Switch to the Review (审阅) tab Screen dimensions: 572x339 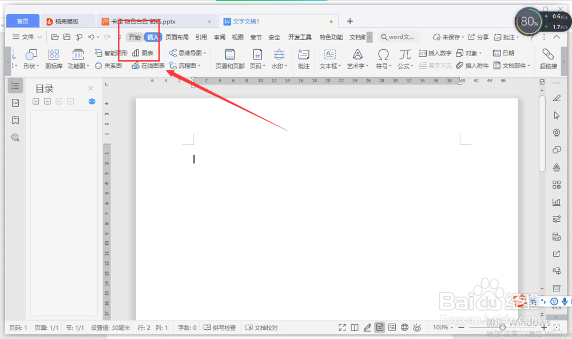pos(220,37)
